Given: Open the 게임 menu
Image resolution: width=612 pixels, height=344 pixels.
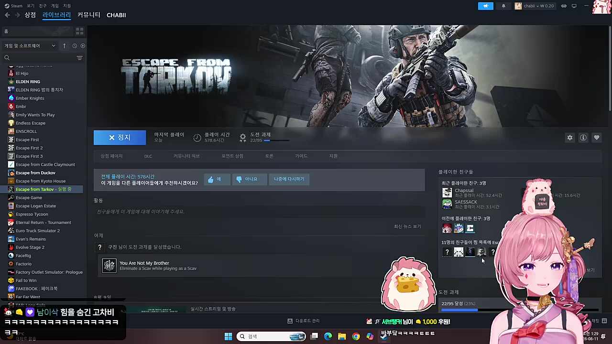Looking at the screenshot, I should 55,6.
